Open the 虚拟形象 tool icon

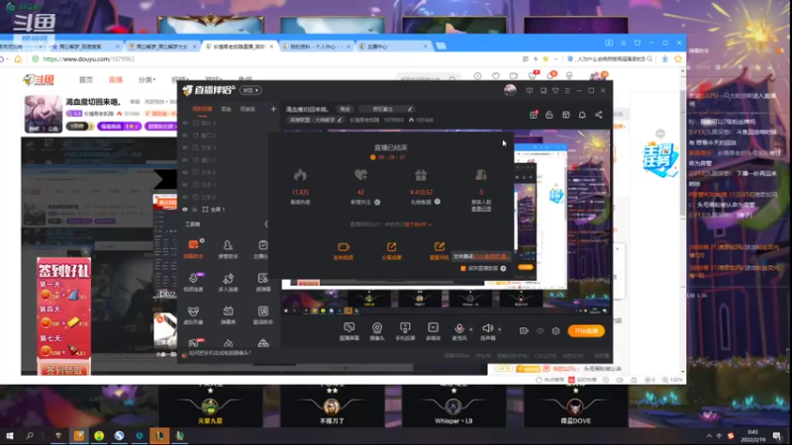pos(193,314)
